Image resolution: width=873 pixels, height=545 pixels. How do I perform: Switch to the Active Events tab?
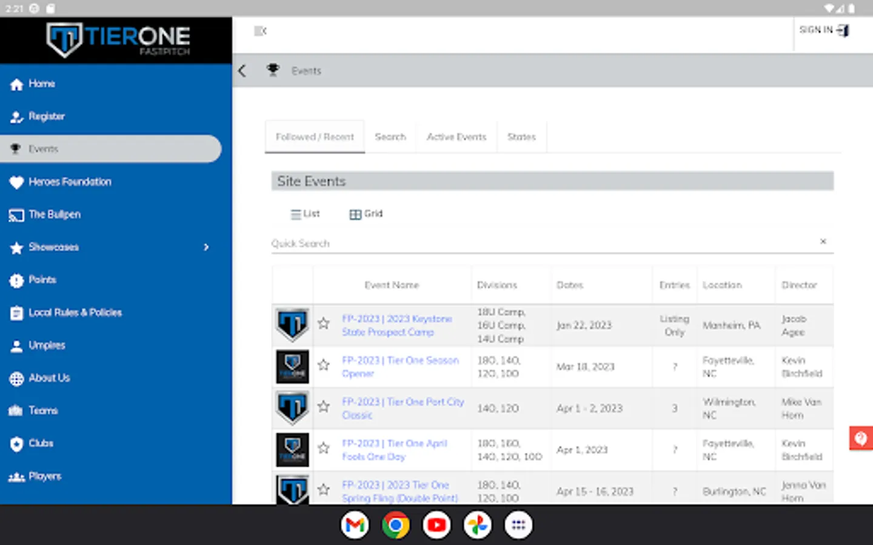click(x=457, y=137)
